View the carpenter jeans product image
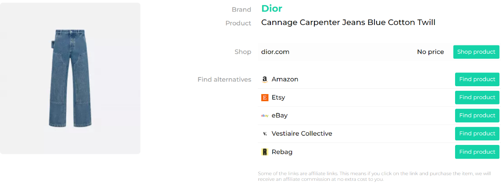Screen dimensions: 501x192 pos(70,78)
